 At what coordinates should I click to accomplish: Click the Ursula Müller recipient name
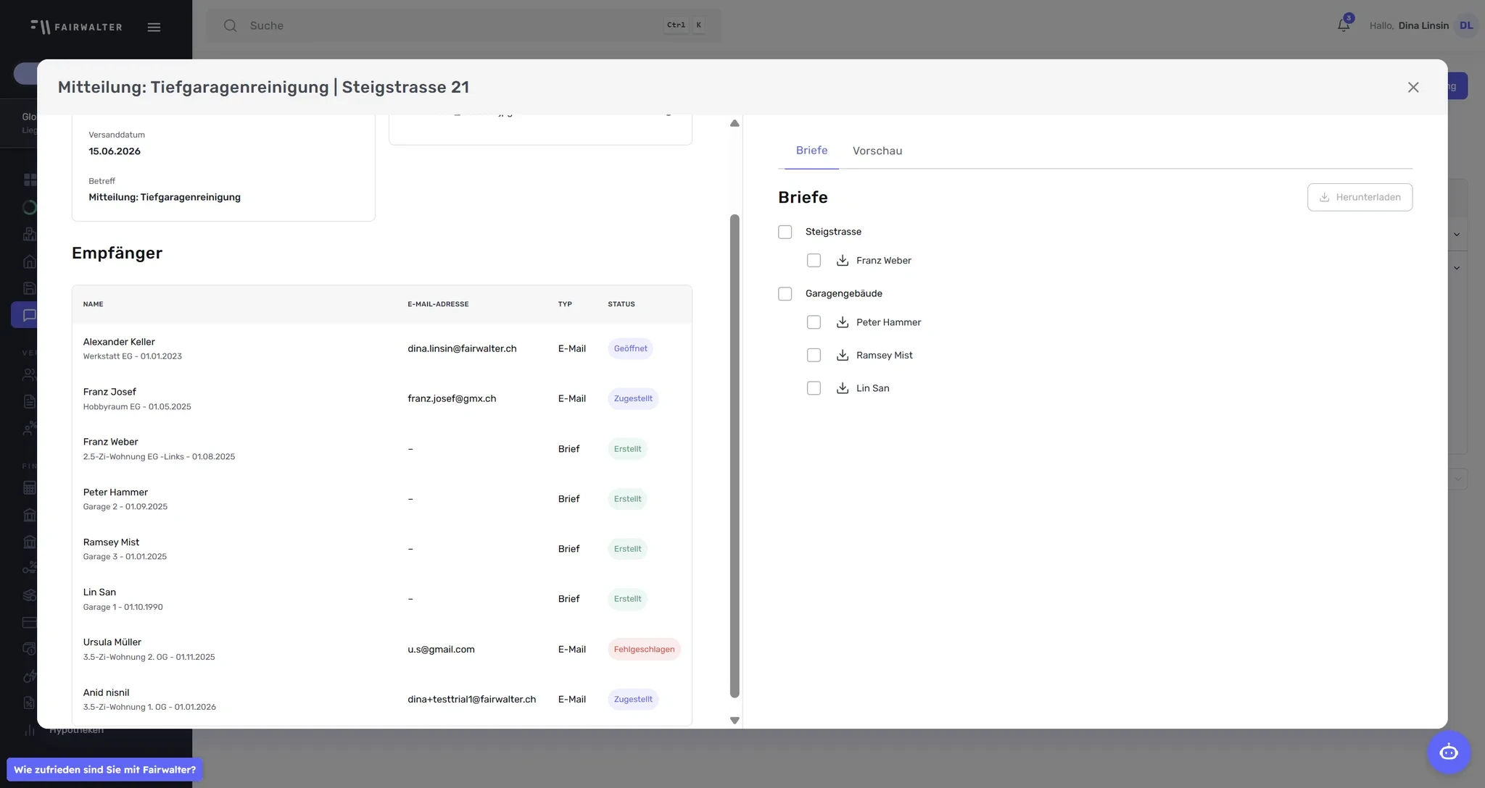point(112,642)
